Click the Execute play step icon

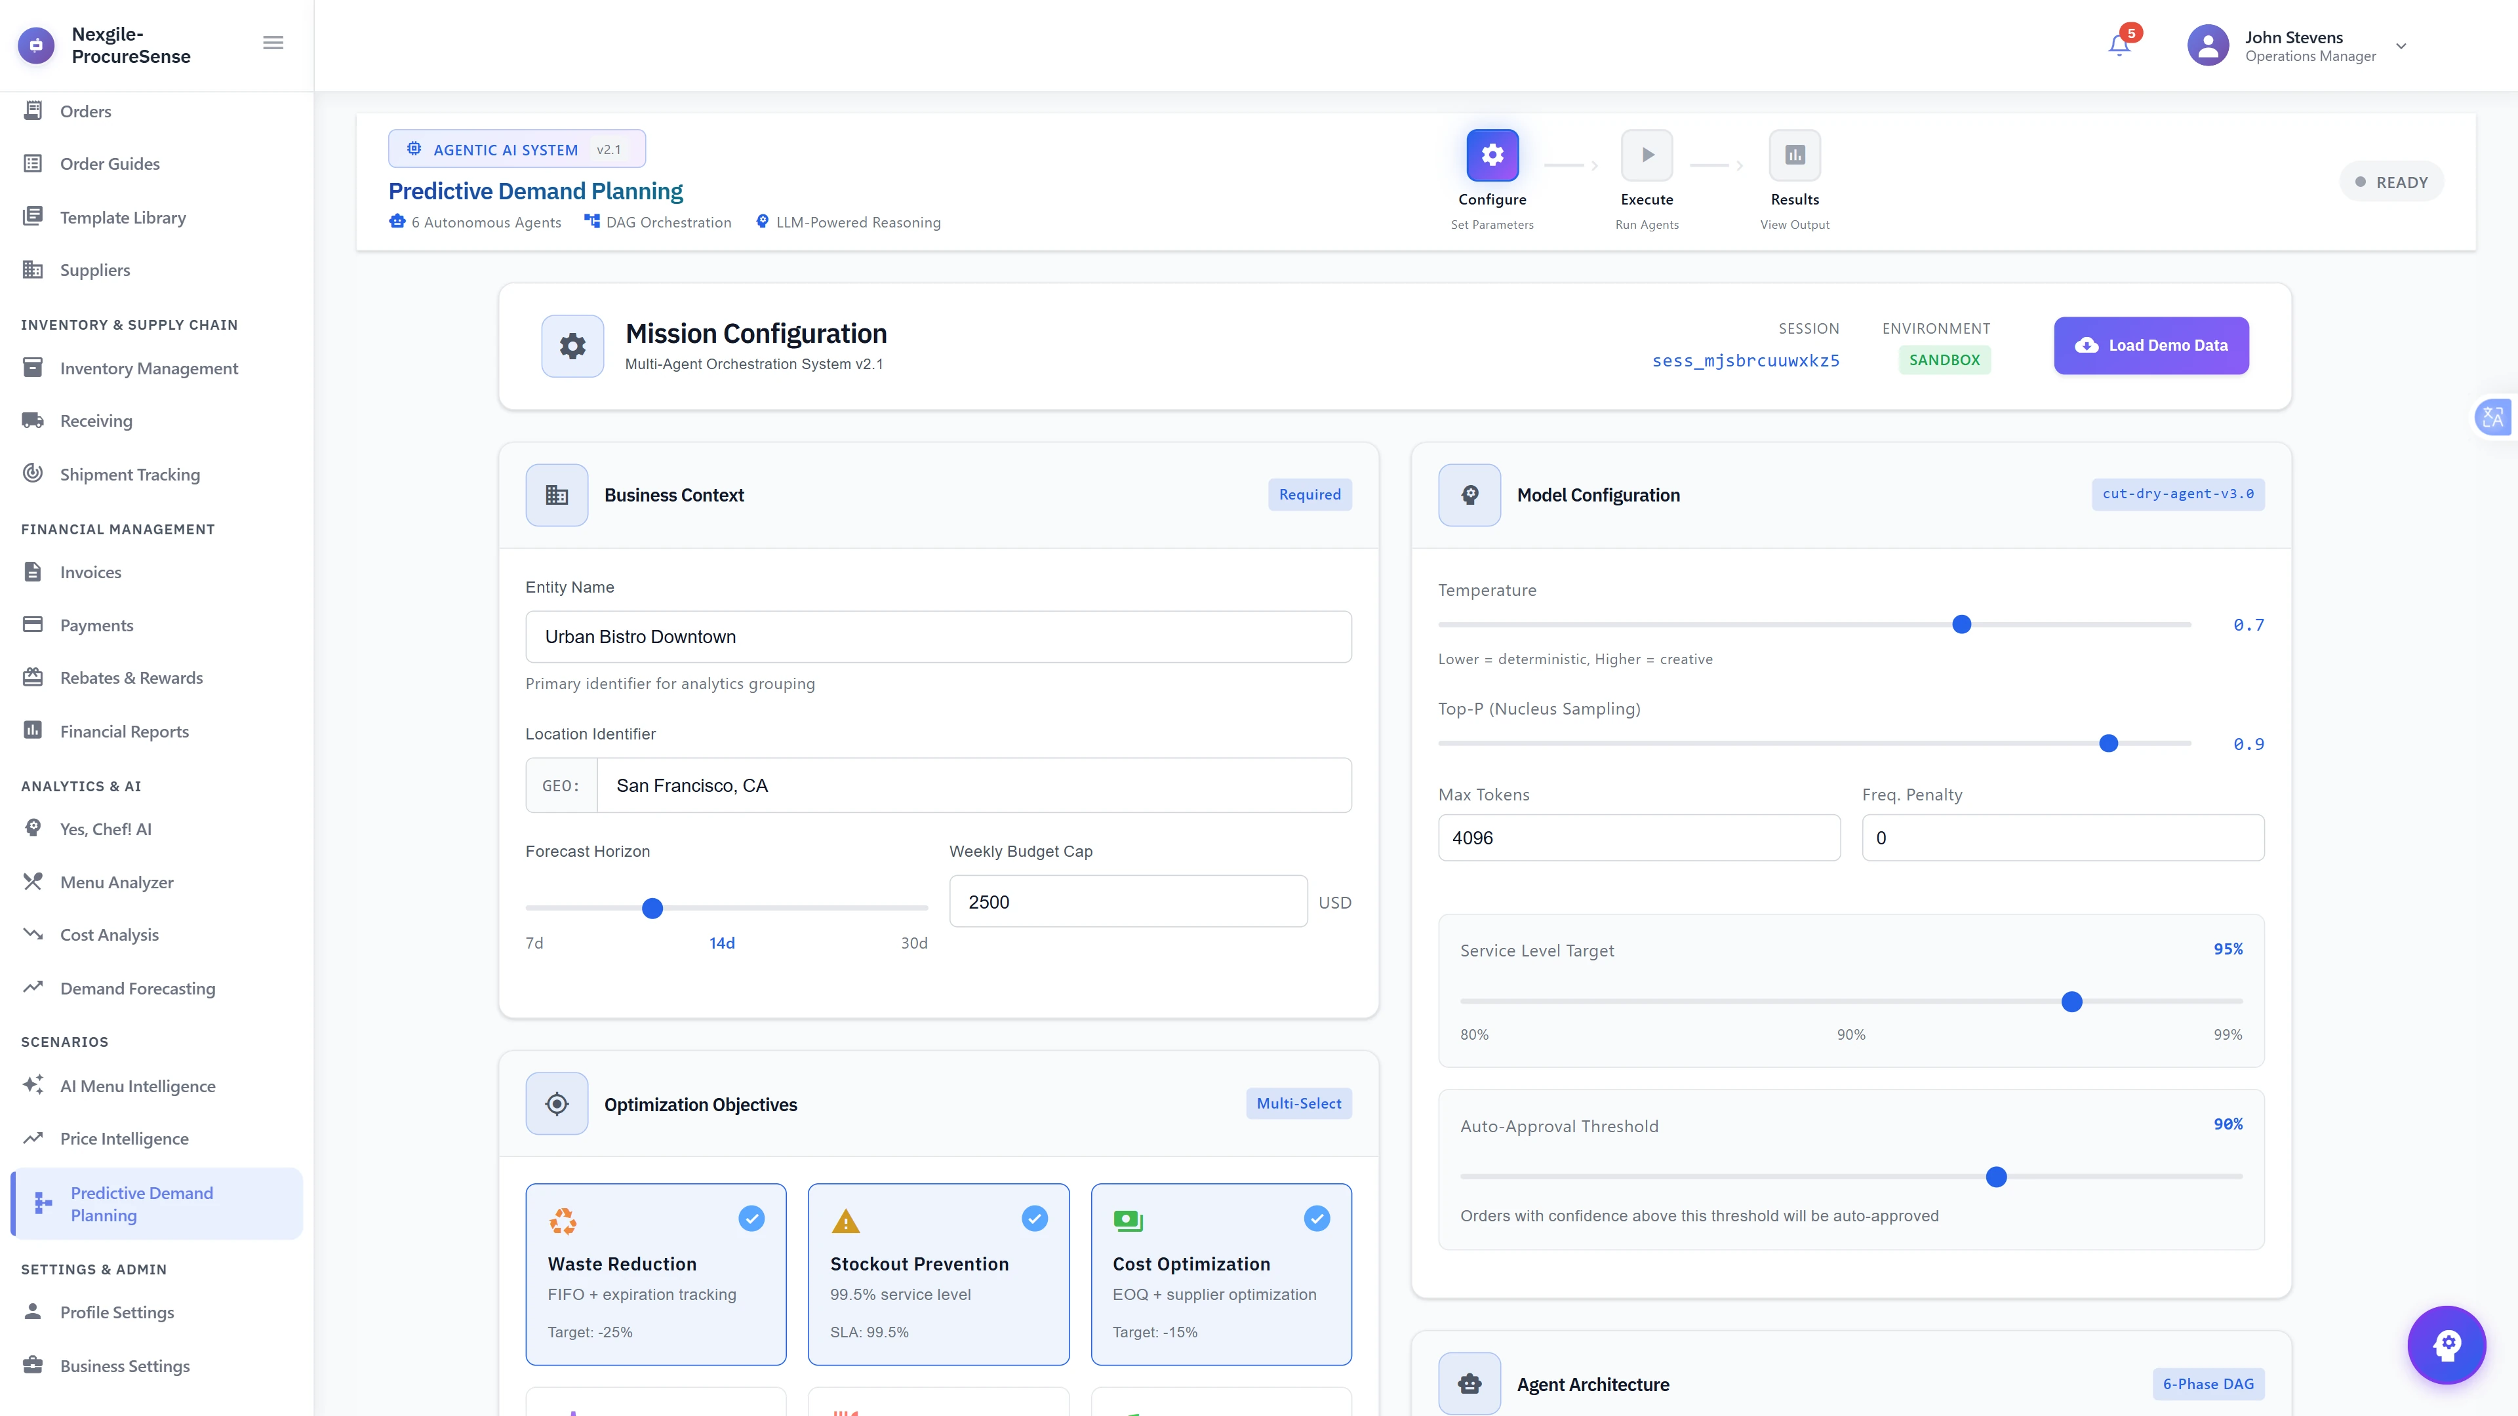coord(1647,155)
